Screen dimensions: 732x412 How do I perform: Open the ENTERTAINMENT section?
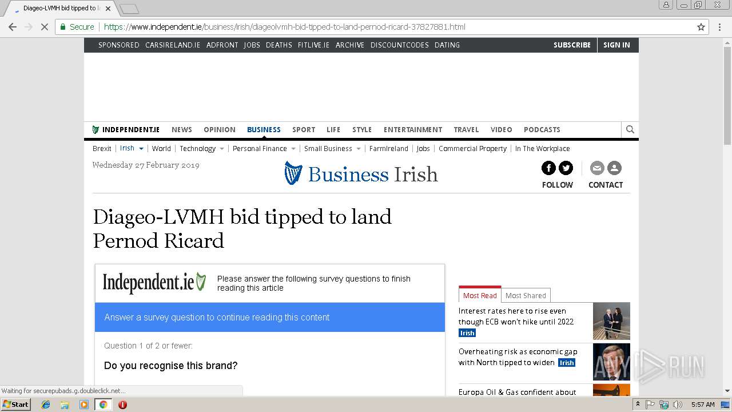413,129
